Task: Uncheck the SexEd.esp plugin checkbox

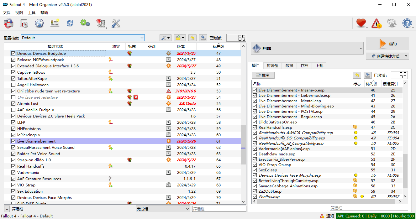Action: coord(255,170)
